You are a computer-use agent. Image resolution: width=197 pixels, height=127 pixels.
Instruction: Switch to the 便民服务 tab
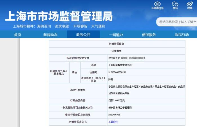149,35
